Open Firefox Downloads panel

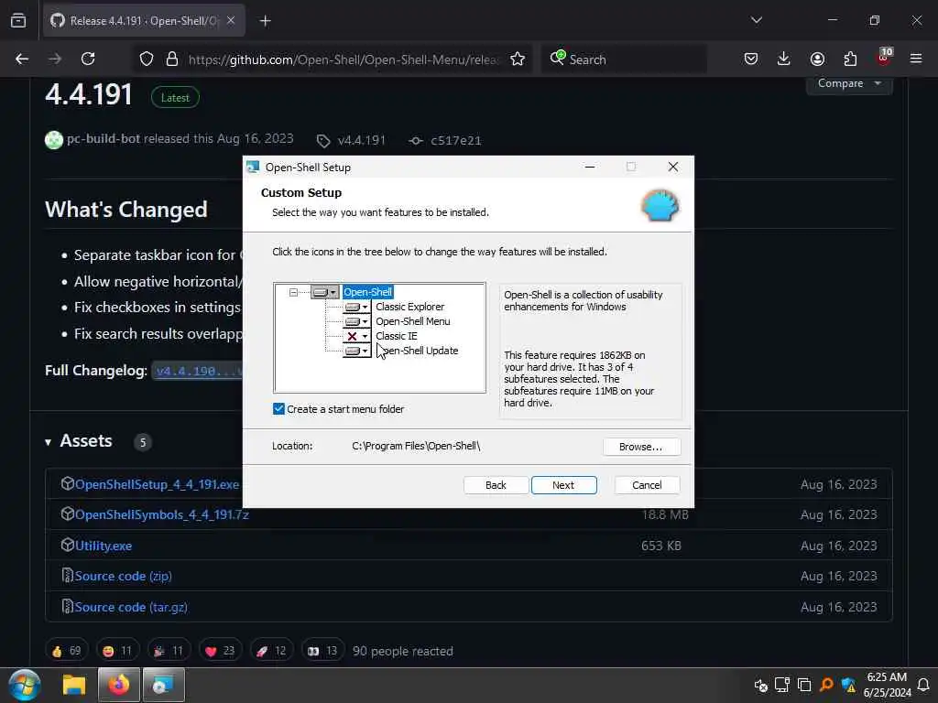(784, 59)
